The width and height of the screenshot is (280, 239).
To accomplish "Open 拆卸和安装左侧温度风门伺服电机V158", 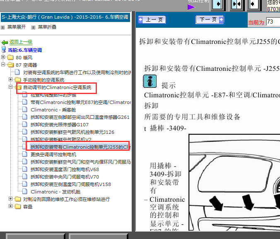I will coord(71,184).
